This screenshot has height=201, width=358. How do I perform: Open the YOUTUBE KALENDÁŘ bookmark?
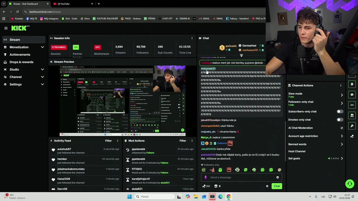click(x=105, y=19)
